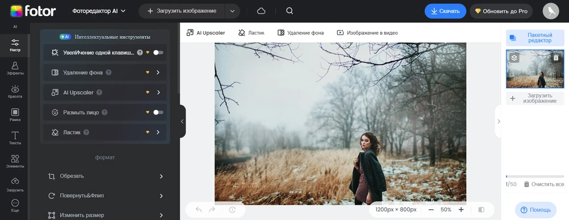Open the Еще more sidebar item

pyautogui.click(x=15, y=206)
